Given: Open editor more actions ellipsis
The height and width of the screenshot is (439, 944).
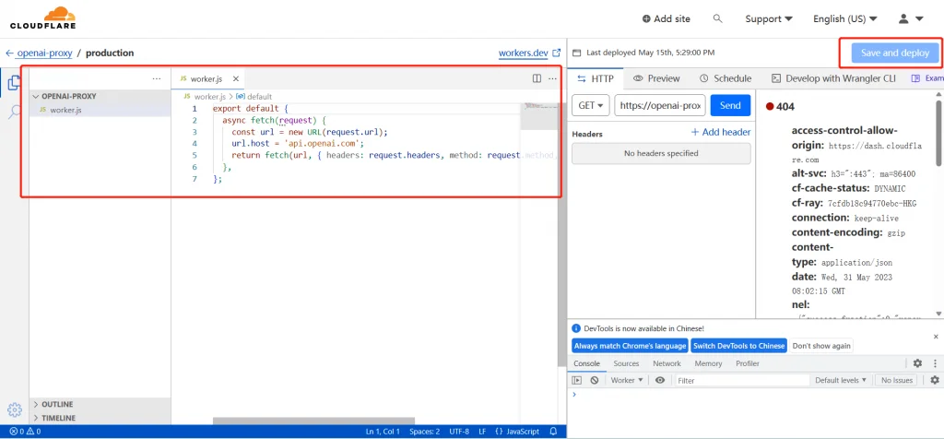Looking at the screenshot, I should tap(552, 79).
